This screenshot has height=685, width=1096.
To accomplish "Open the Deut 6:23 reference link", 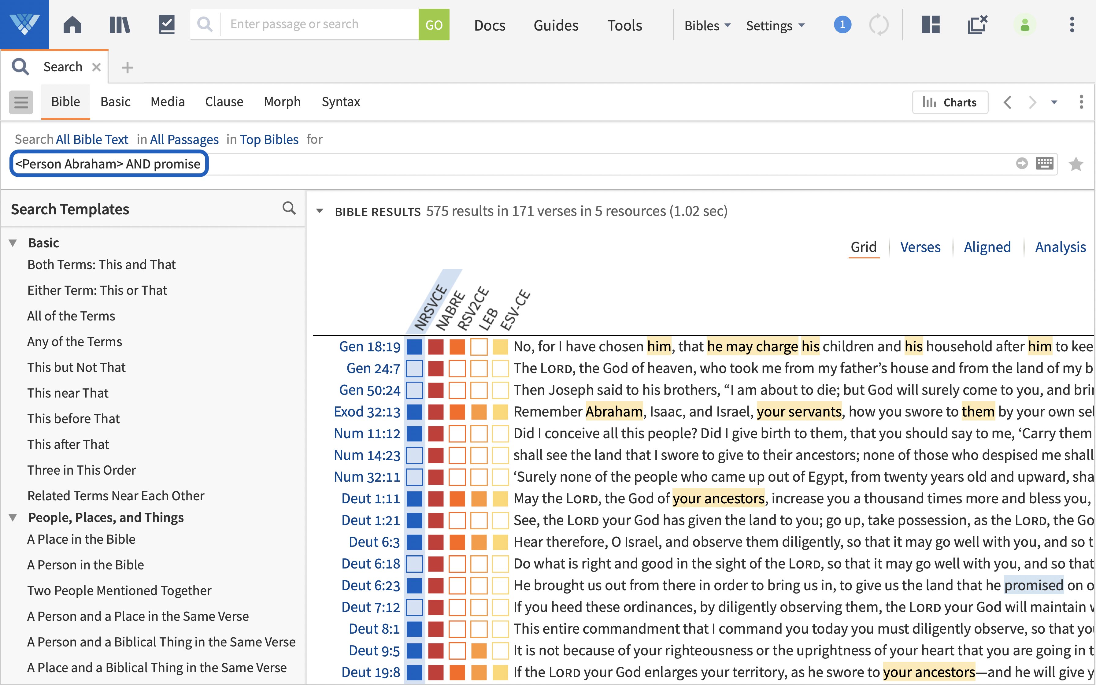I will (370, 586).
